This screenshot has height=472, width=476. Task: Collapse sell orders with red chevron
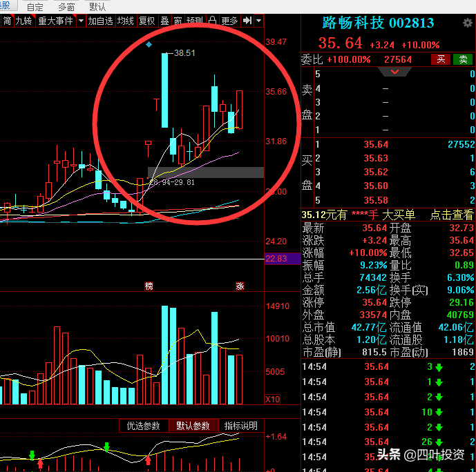click(x=394, y=72)
